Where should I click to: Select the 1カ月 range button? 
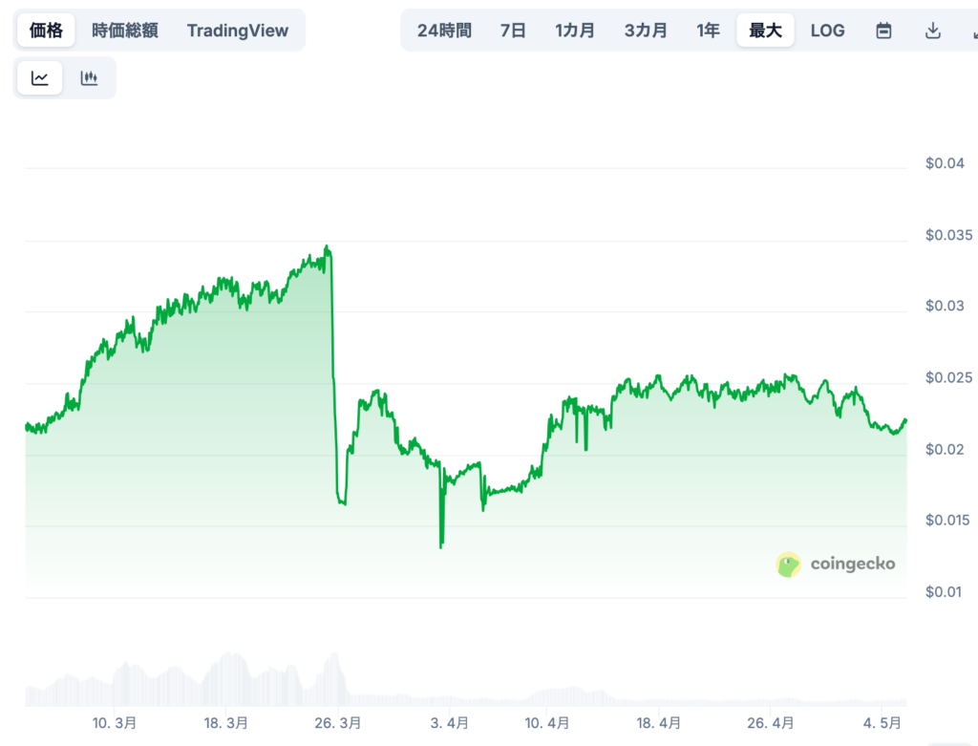(x=575, y=31)
